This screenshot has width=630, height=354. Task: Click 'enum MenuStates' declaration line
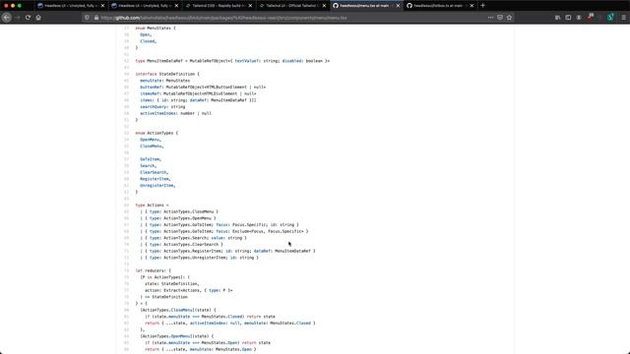156,29
